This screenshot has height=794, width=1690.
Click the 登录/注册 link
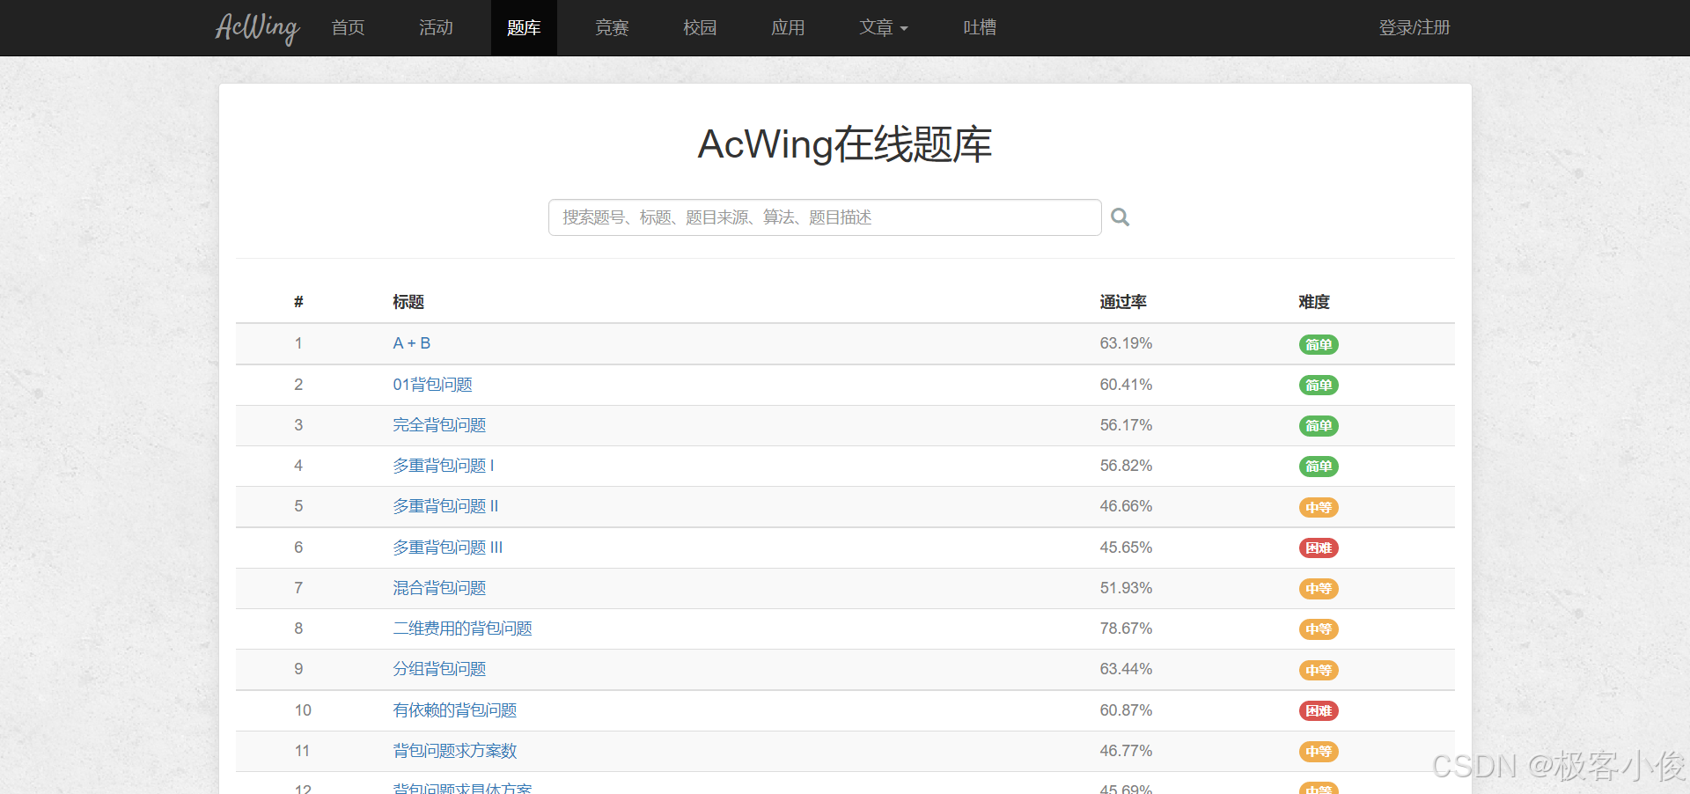pos(1414,27)
